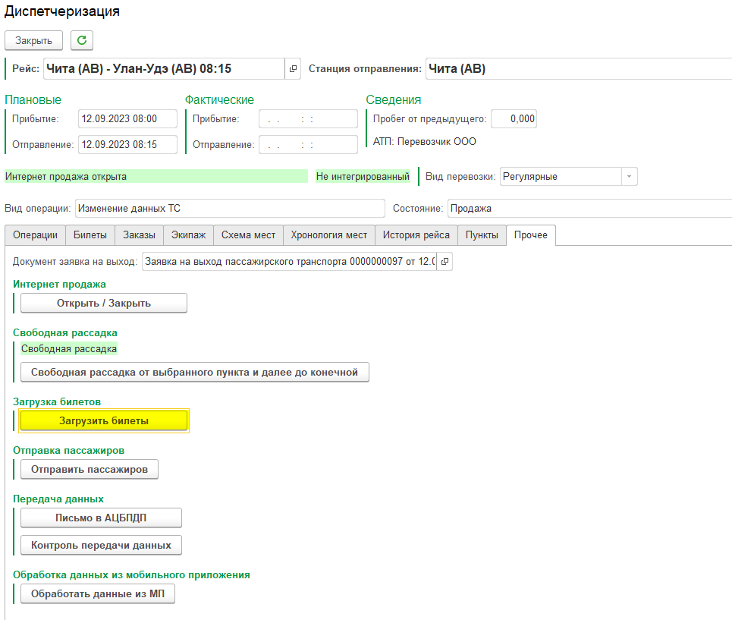732x620 pixels.
Task: Open linked заявка на выход document icon
Action: pos(445,262)
